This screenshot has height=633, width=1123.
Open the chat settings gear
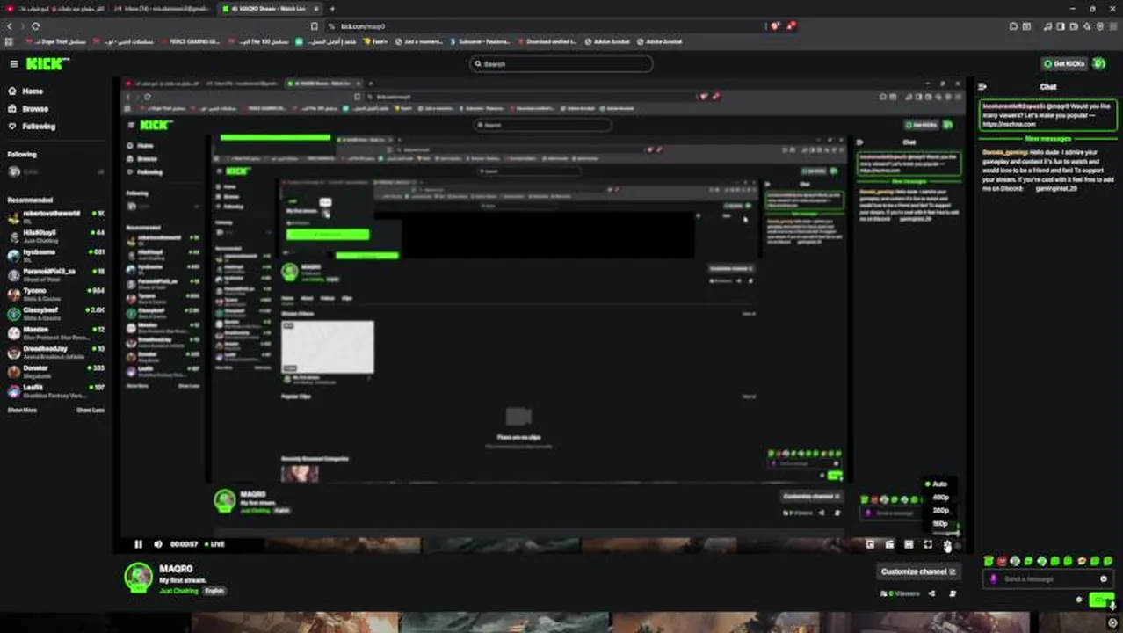[x=1079, y=600]
